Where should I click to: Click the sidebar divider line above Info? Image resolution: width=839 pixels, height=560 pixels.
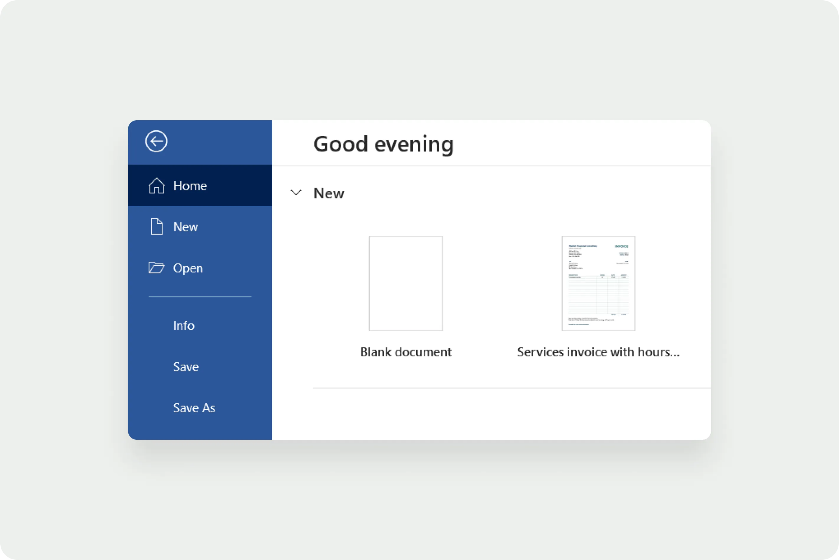[x=200, y=297]
